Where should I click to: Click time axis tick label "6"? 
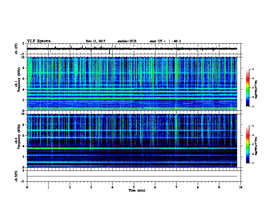pos(155,187)
